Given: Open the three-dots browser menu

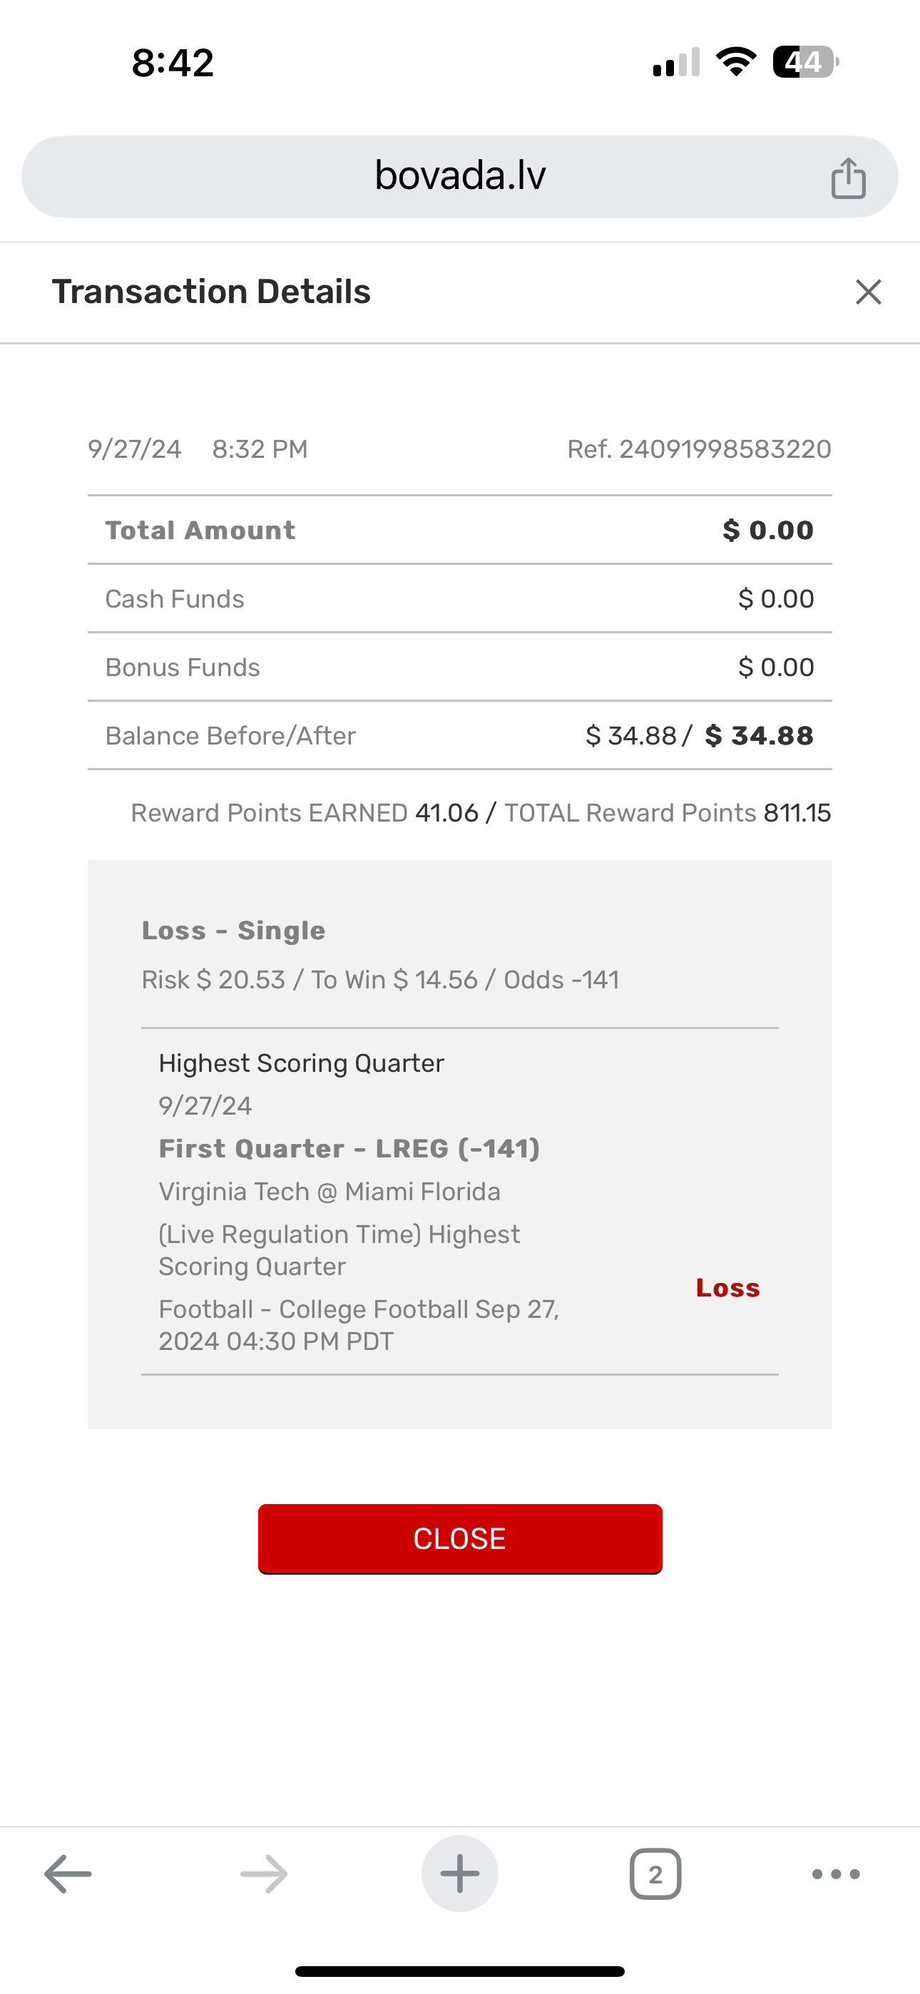Looking at the screenshot, I should pos(836,1874).
